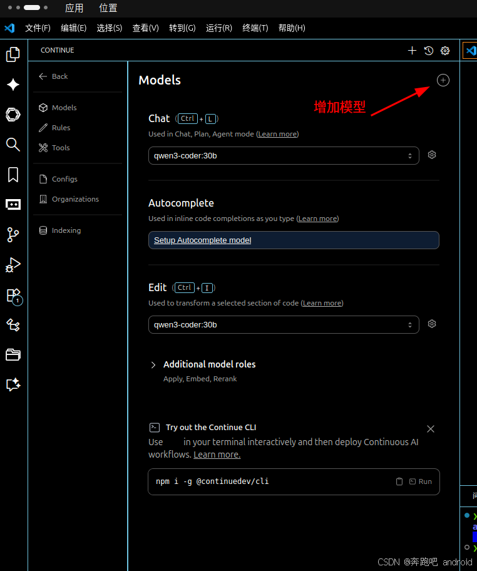Open the Search view magnifier icon
Viewport: 477px width, 571px height.
[13, 145]
